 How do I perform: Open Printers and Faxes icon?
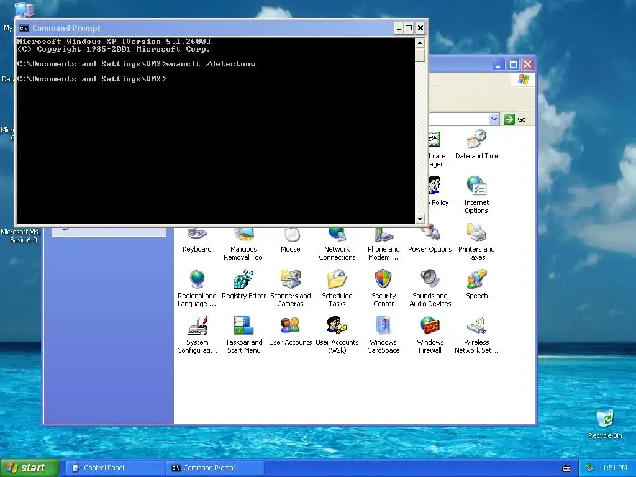[x=476, y=242]
